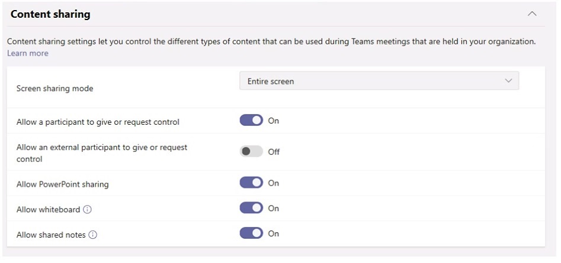The width and height of the screenshot is (561, 263).
Task: Open the Learn more link
Action: click(x=28, y=54)
